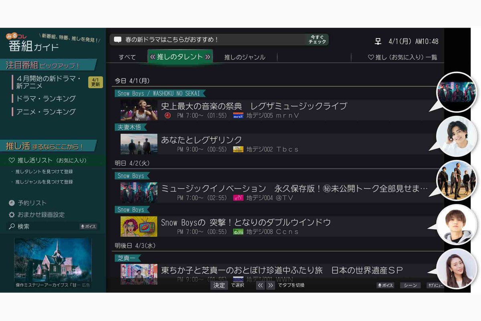Open thumbnail of 東ちか子と芝真一 program
The image size is (481, 321).
coord(139,274)
